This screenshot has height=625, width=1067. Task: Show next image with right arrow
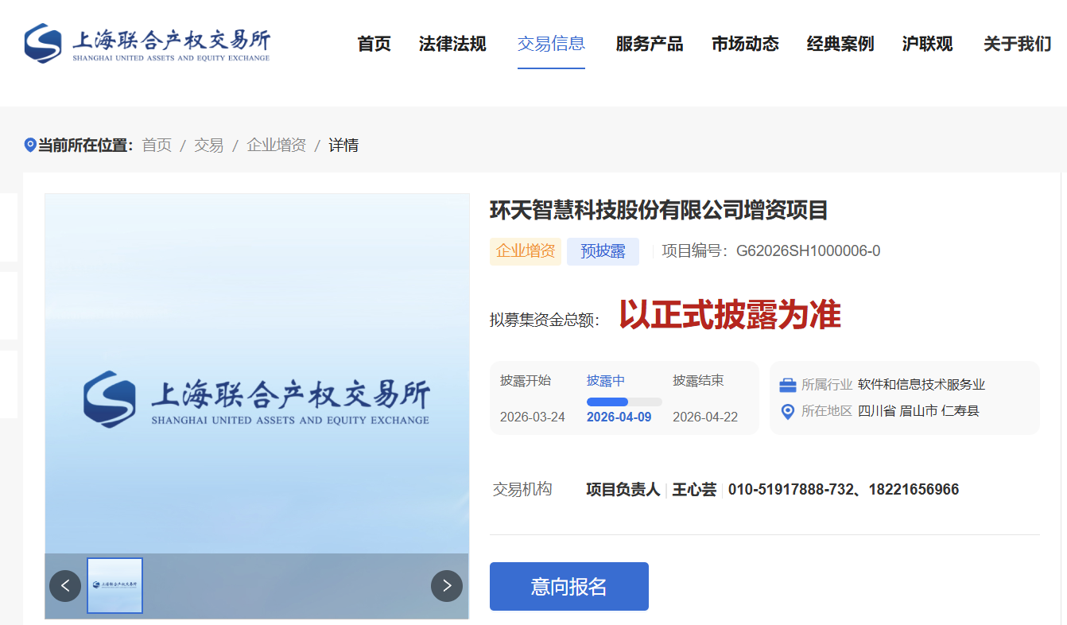pos(447,586)
